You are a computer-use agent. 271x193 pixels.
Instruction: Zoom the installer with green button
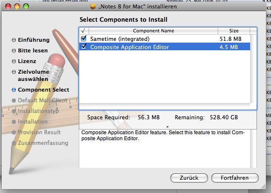point(26,6)
